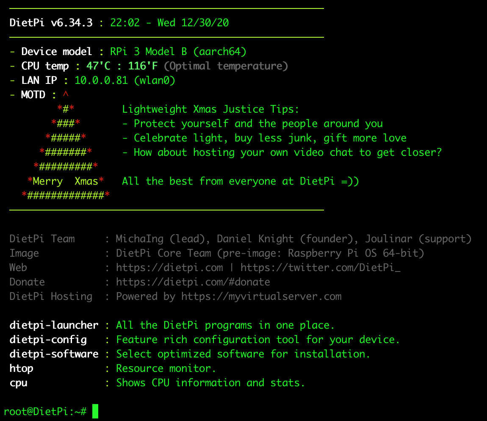Click the 'dietpi-config' command name
487x421 pixels.
coord(48,340)
